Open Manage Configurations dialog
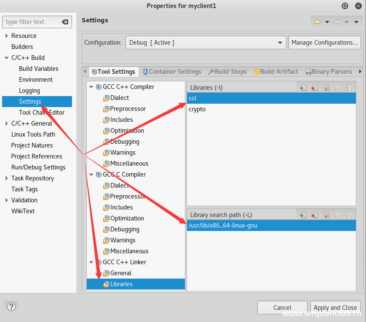366x322 pixels. [324, 42]
